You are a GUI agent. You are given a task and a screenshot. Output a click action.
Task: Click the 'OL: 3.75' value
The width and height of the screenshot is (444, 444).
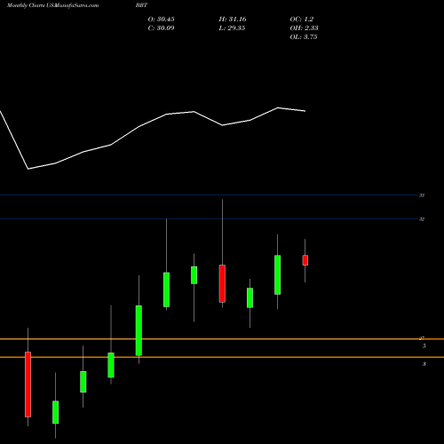click(304, 37)
